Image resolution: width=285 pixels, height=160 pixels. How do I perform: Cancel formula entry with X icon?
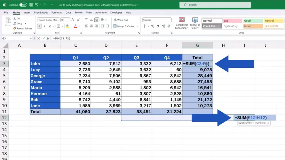[x=38, y=38]
